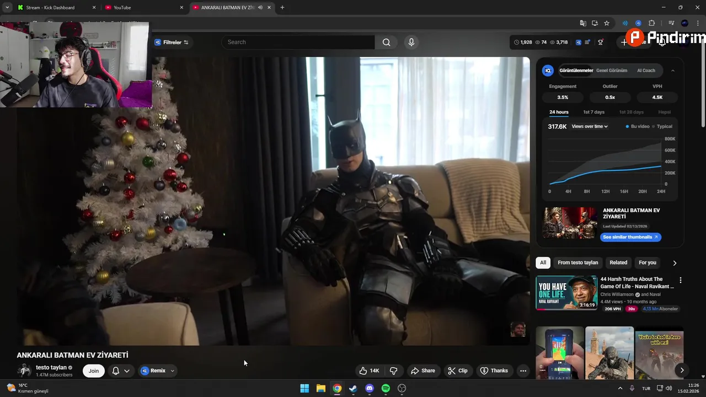Click the ANKARALI BATMAN thumbnail in vidIQ panel
Viewport: 706px width, 397px height.
click(x=570, y=223)
